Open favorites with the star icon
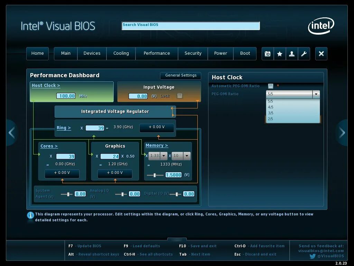 pyautogui.click(x=280, y=54)
